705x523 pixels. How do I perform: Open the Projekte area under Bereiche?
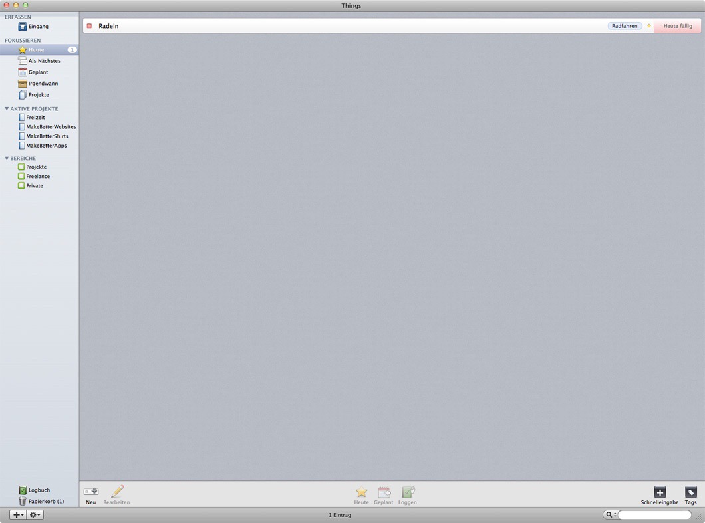33,167
